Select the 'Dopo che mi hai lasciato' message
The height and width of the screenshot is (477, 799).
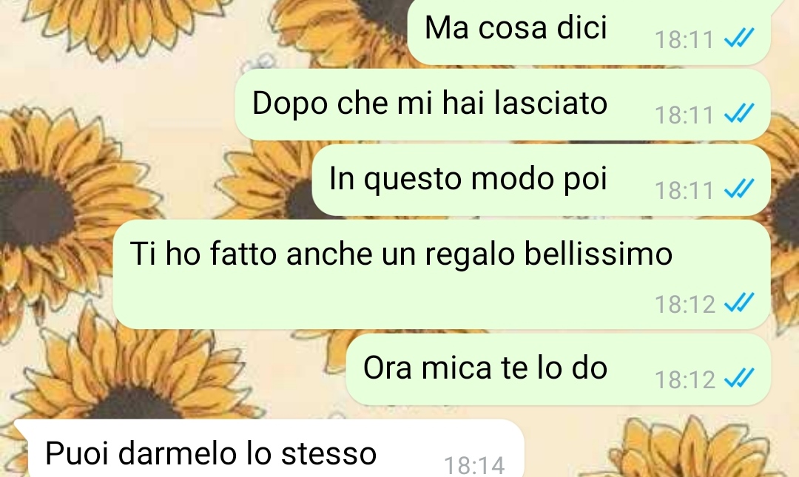[502, 104]
